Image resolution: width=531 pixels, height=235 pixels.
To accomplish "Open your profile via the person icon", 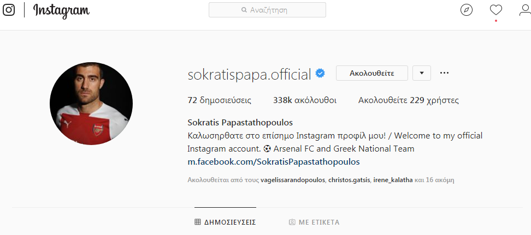I will click(525, 10).
